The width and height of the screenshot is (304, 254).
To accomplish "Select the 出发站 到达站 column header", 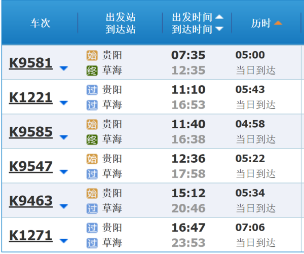I will pyautogui.click(x=121, y=23).
